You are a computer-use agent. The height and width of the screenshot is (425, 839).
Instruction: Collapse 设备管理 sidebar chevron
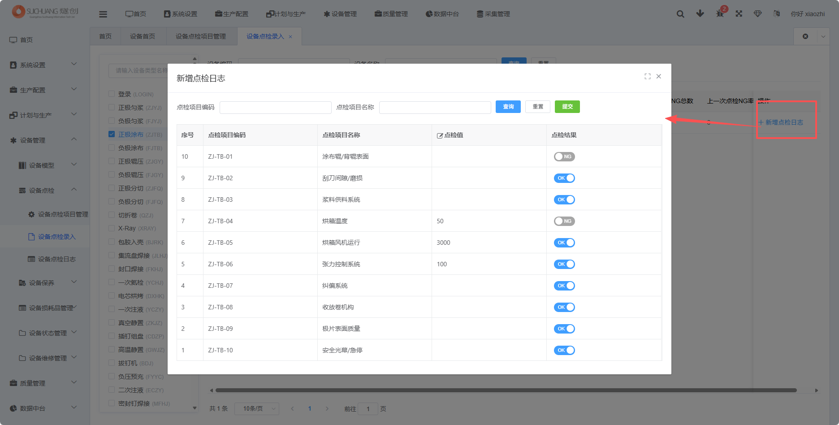pyautogui.click(x=74, y=139)
